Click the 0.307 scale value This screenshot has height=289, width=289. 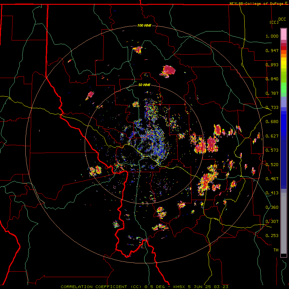click(x=272, y=222)
